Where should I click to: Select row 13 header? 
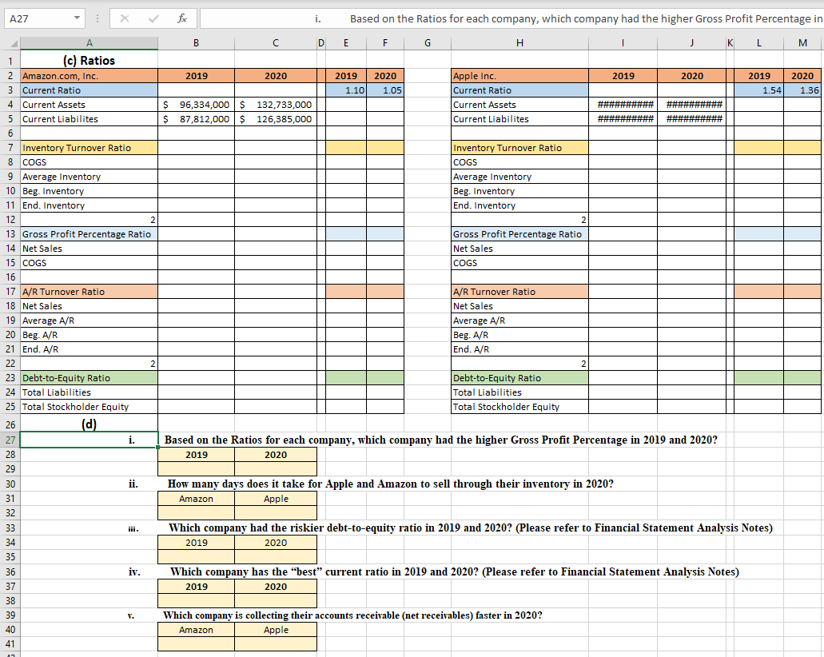click(10, 234)
